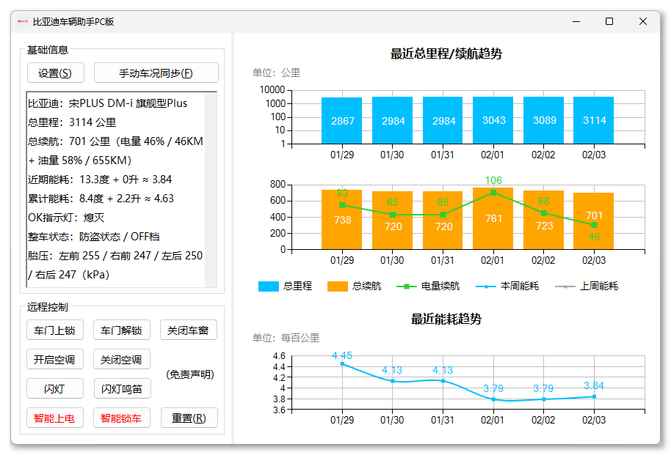Screen dimensions: 671x455
Task: Activate red 智能上电 smart power-on
Action: pyautogui.click(x=55, y=418)
